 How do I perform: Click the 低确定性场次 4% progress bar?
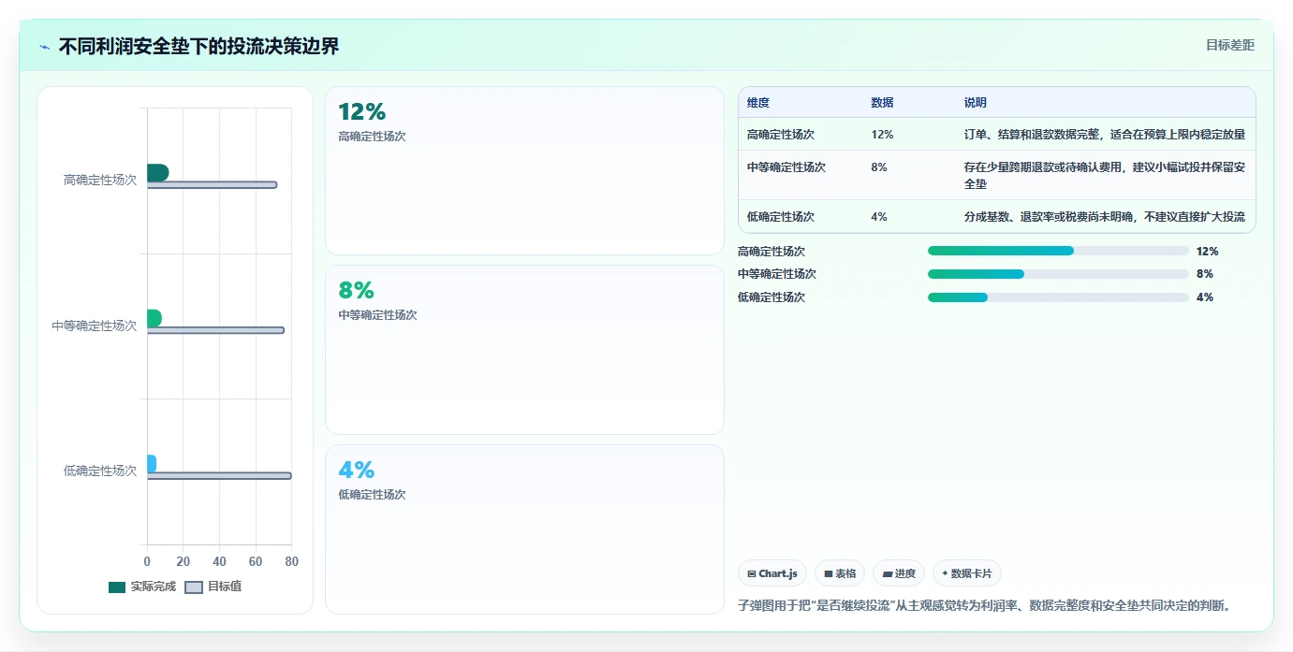pos(1058,297)
